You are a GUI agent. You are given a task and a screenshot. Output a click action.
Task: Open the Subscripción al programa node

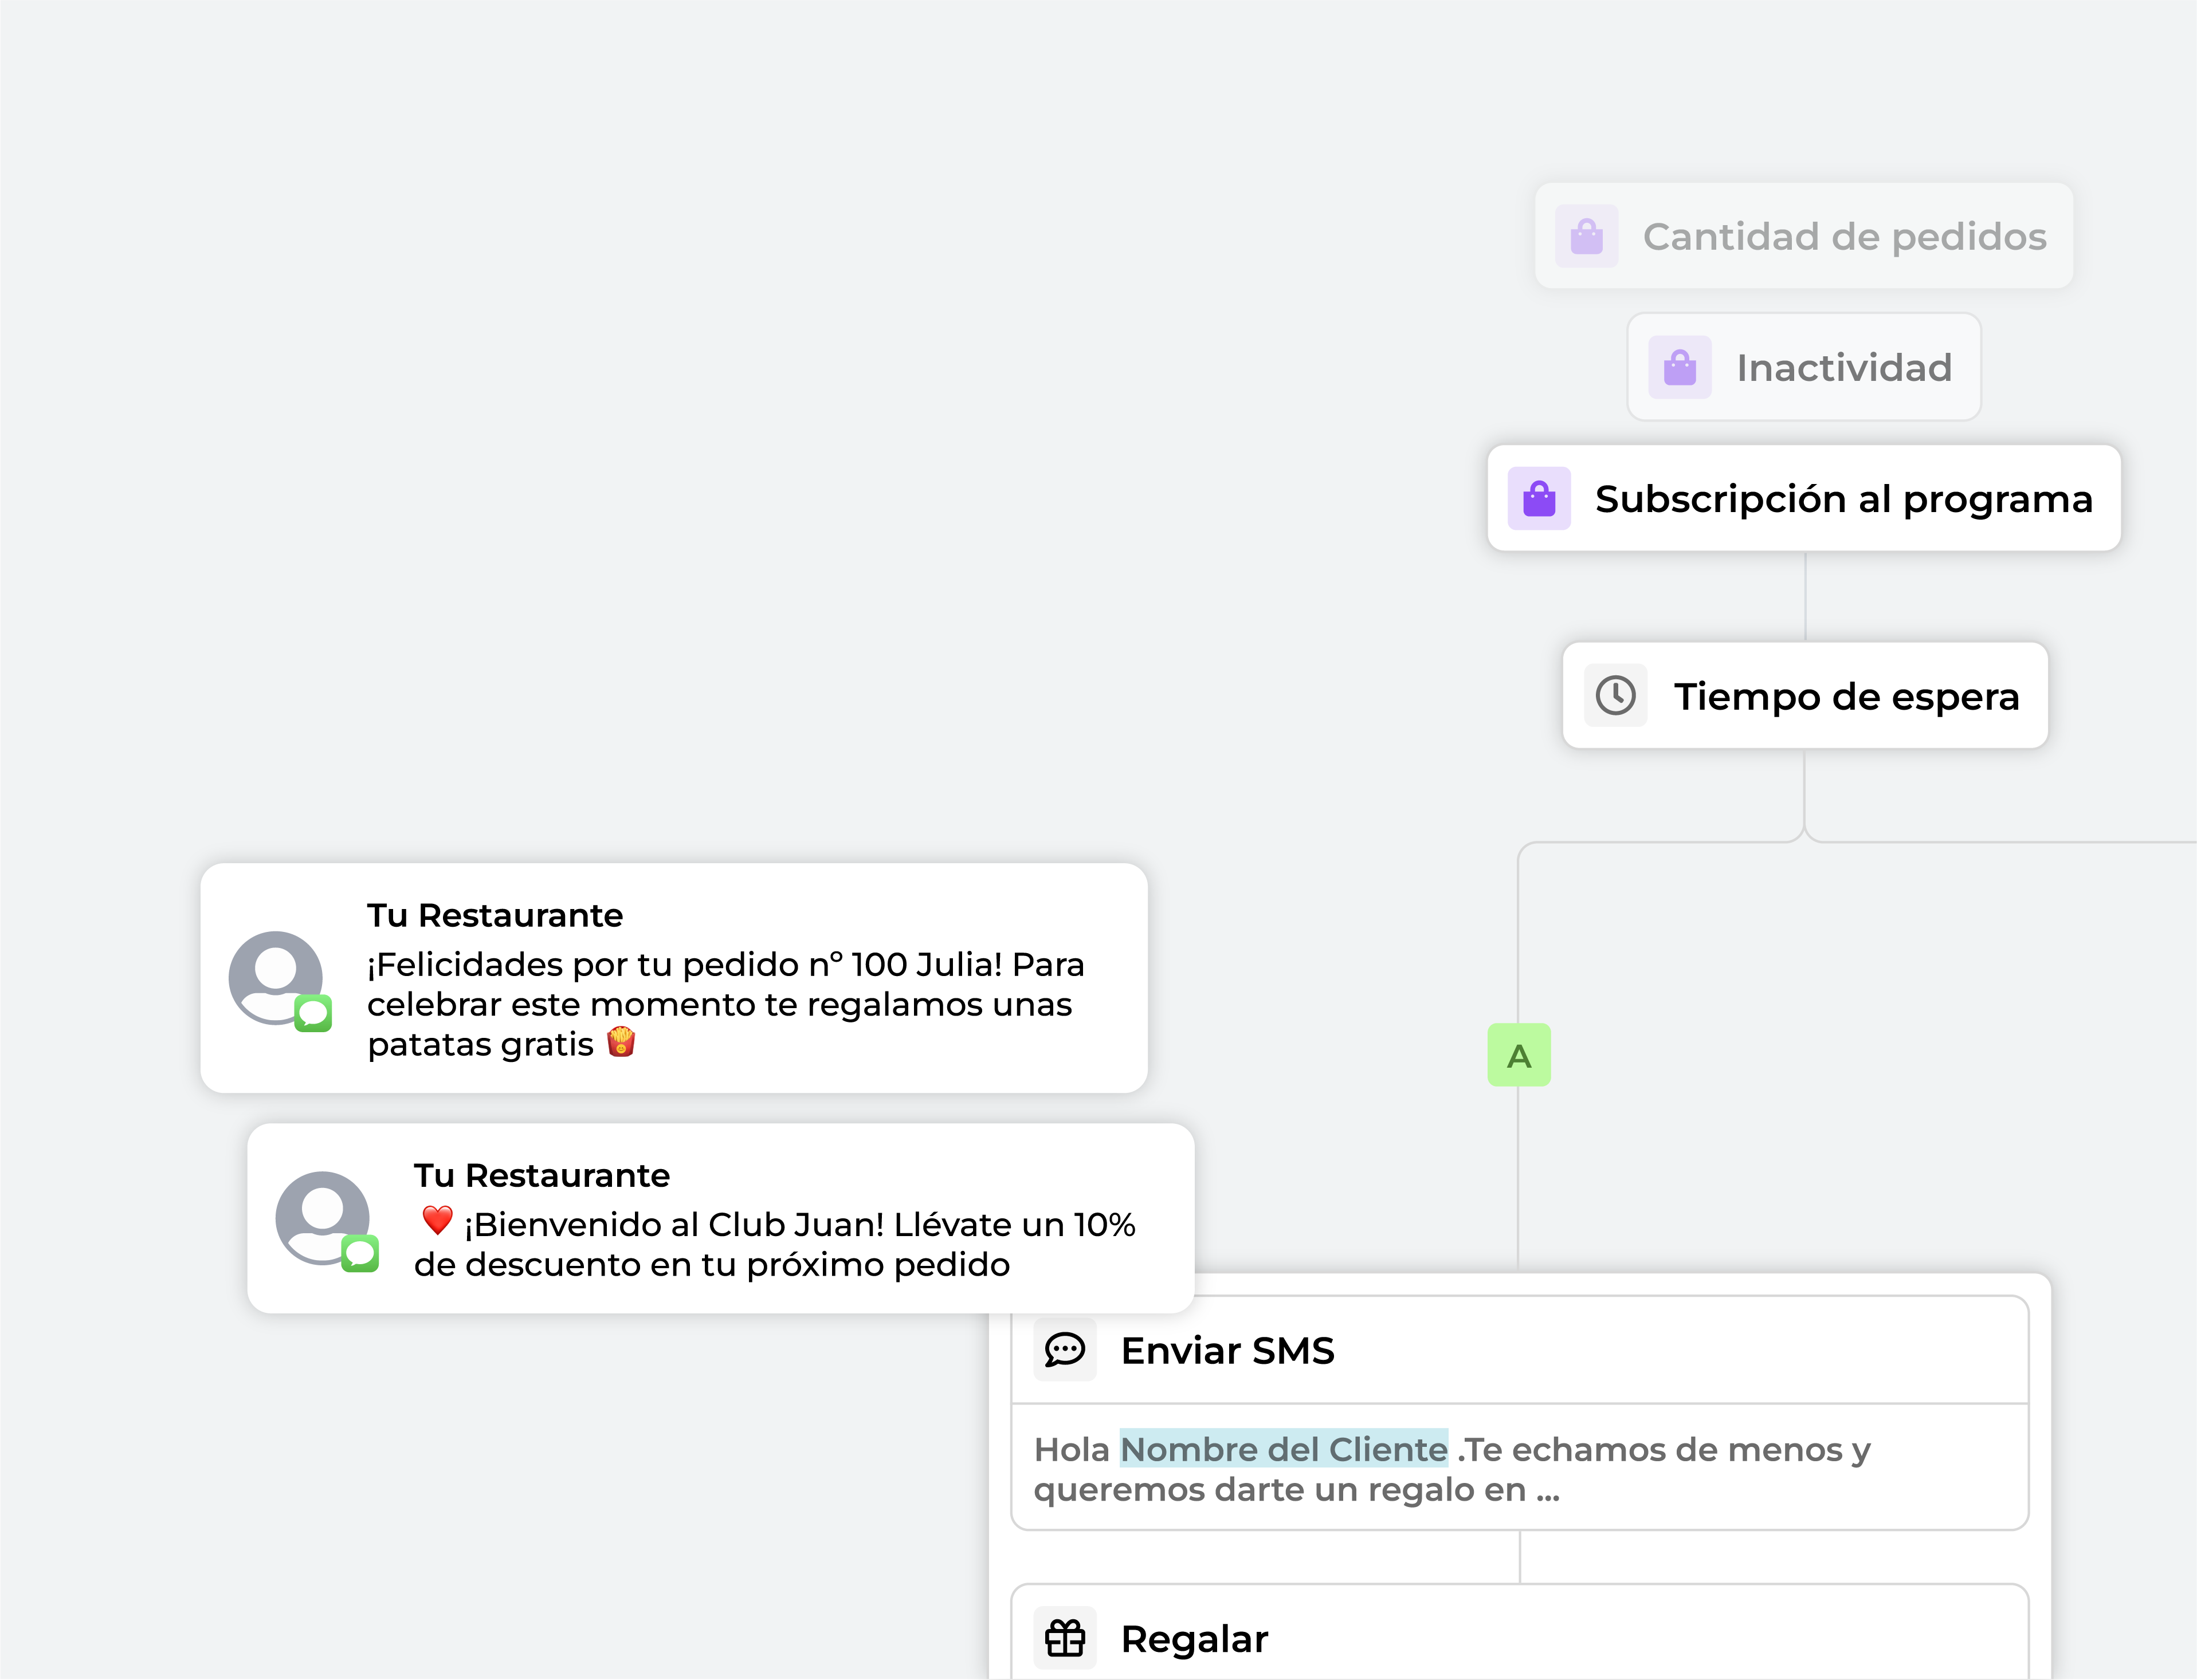click(1804, 498)
